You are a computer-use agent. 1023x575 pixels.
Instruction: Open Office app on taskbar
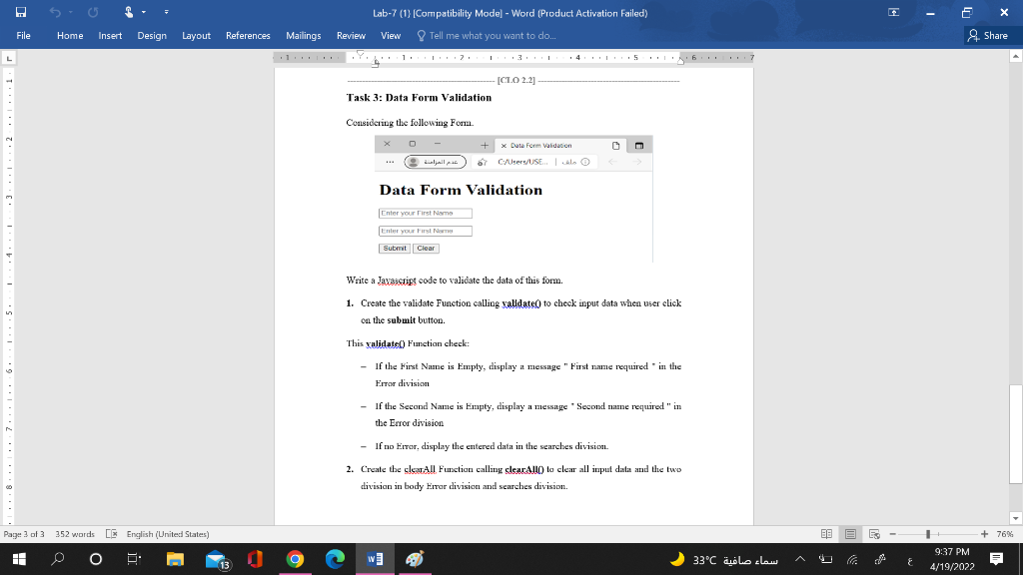click(255, 559)
